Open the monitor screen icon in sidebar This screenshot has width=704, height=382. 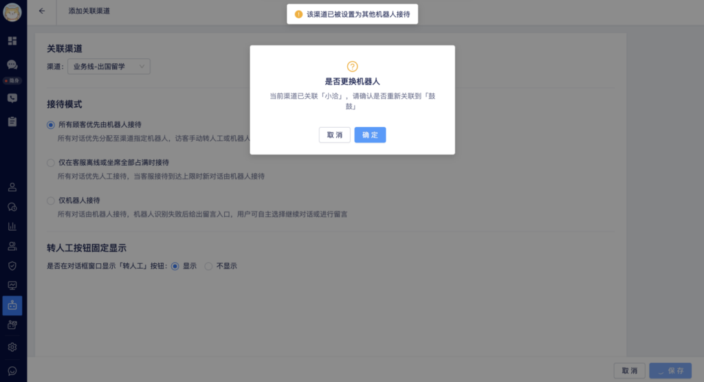12,286
